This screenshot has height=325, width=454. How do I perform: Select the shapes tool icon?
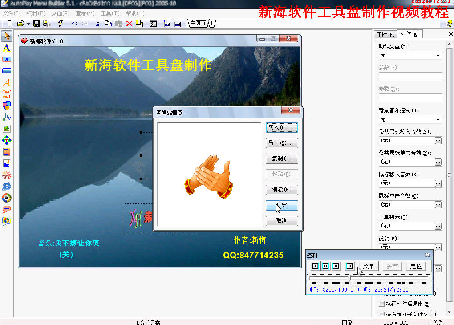[x=7, y=106]
